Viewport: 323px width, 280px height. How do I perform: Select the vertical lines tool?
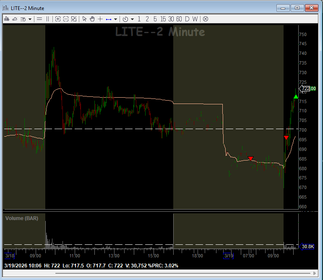point(47,19)
